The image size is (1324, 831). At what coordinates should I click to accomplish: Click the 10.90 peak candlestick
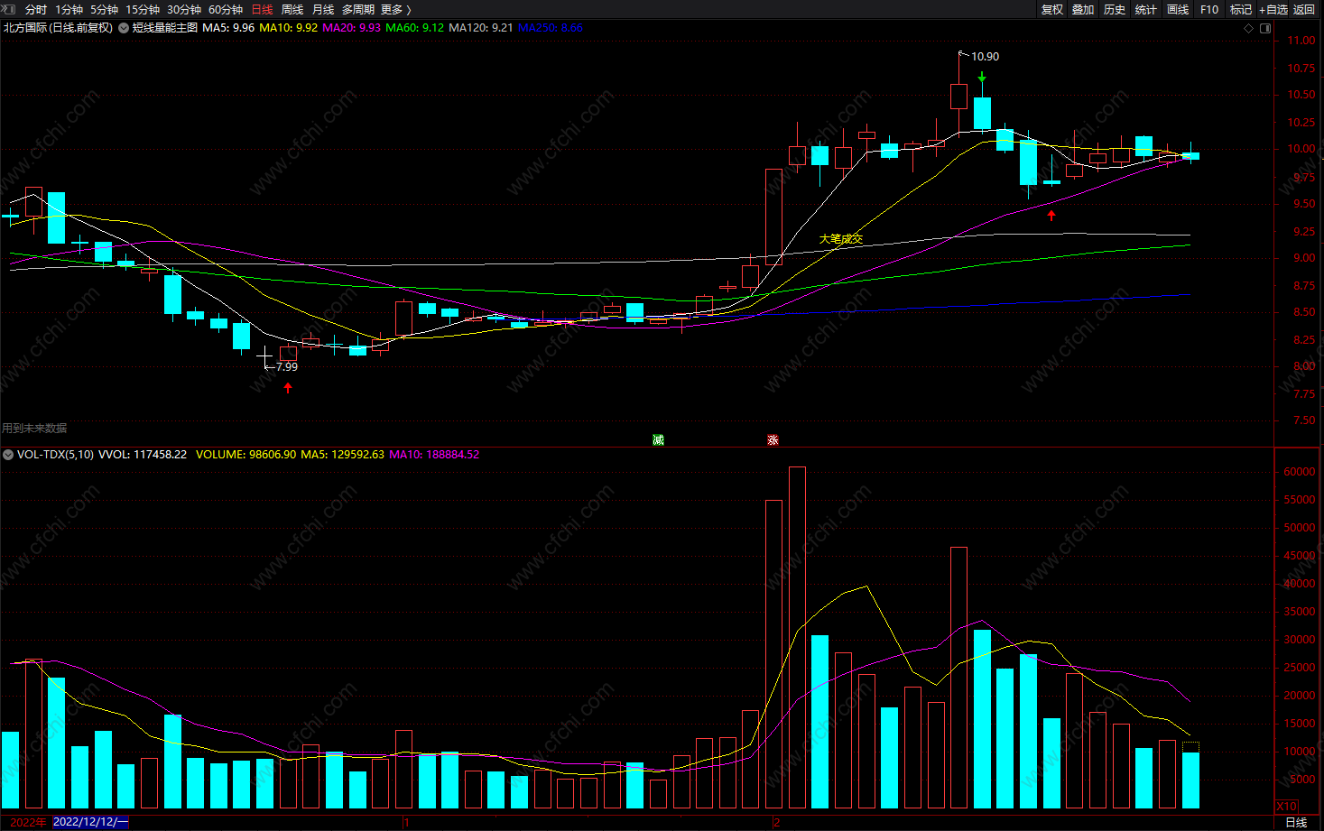click(958, 97)
